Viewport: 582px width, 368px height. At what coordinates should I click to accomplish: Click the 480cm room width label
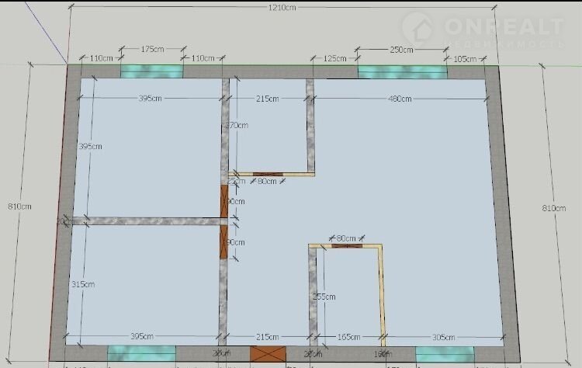(400, 99)
